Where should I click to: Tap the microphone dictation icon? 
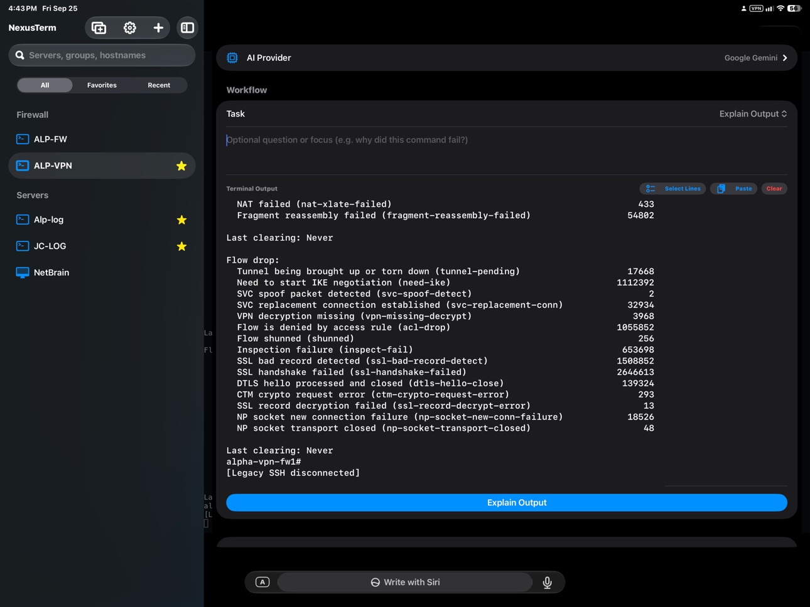(x=548, y=583)
